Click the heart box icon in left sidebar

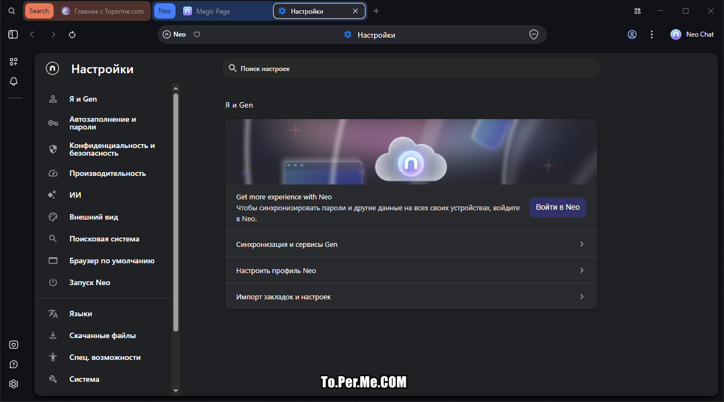pos(14,345)
